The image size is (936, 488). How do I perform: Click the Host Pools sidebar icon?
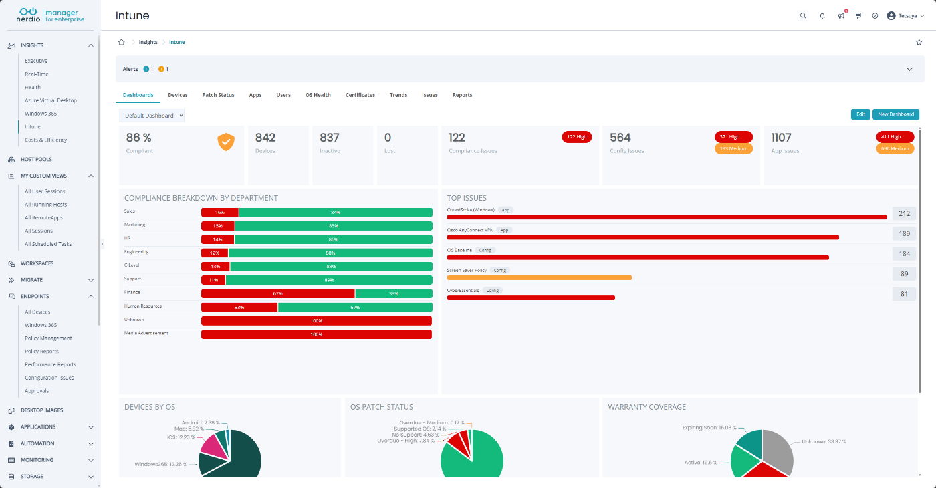point(11,160)
